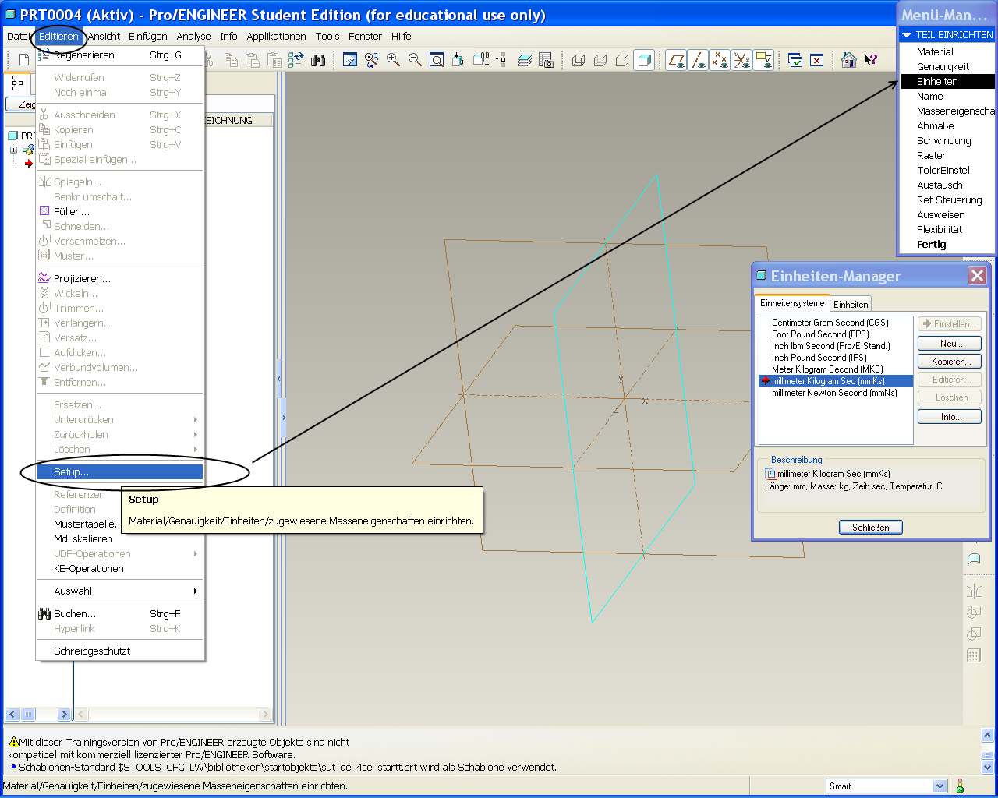Toggle datum points display
The height and width of the screenshot is (798, 998).
(720, 60)
